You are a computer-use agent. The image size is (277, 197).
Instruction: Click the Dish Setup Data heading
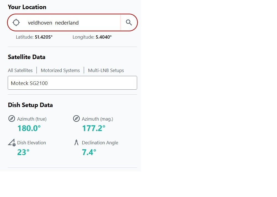coord(30,105)
